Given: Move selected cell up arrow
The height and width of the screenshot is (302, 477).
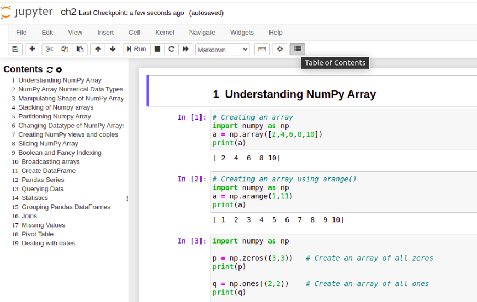Looking at the screenshot, I should (98, 49).
